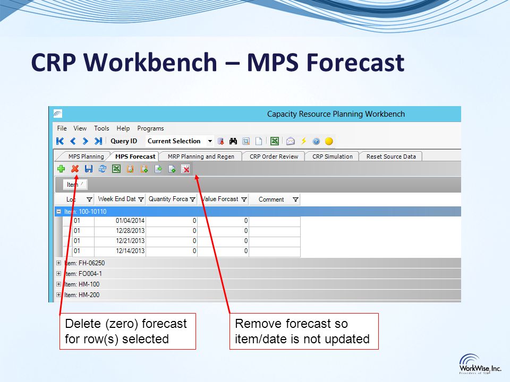Open the Quantity Forecast column filter
This screenshot has width=510, height=382.
192,199
